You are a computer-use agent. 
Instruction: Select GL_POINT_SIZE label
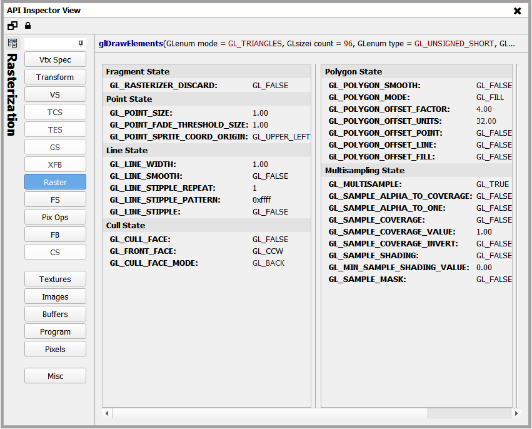tap(141, 113)
